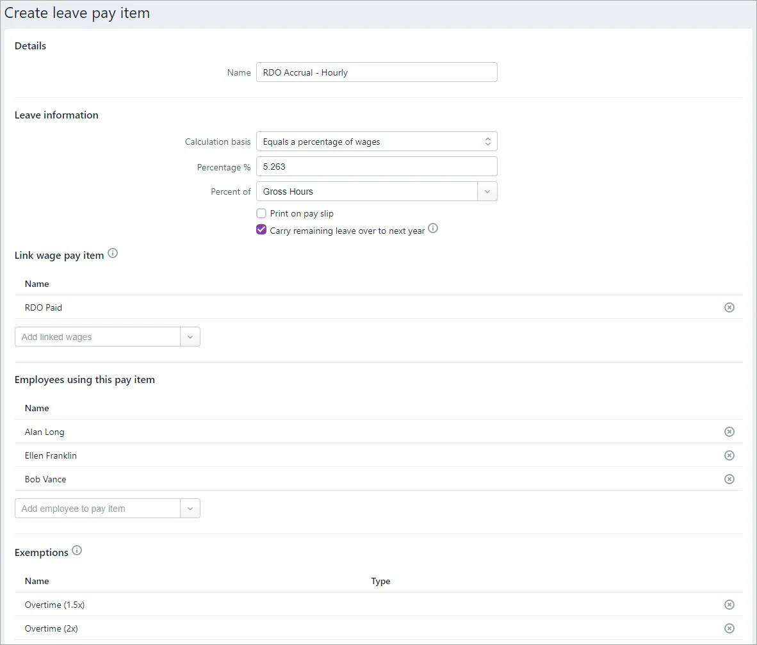Focus the Add employee to pay item box
757x645 pixels.
pyautogui.click(x=97, y=509)
